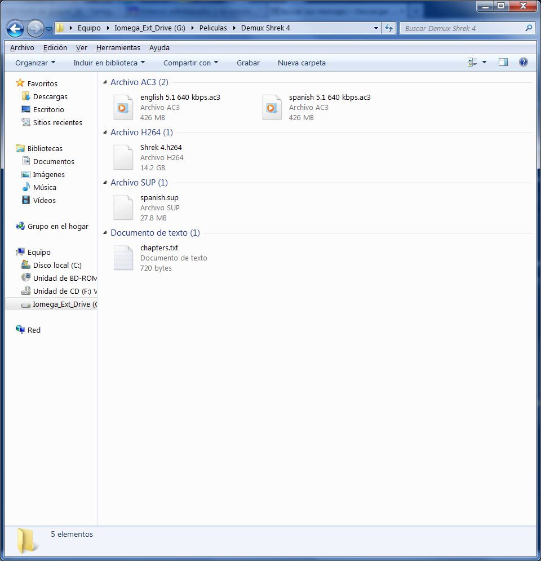Click the Demux Shrek 4 breadcrumb

pyautogui.click(x=265, y=28)
